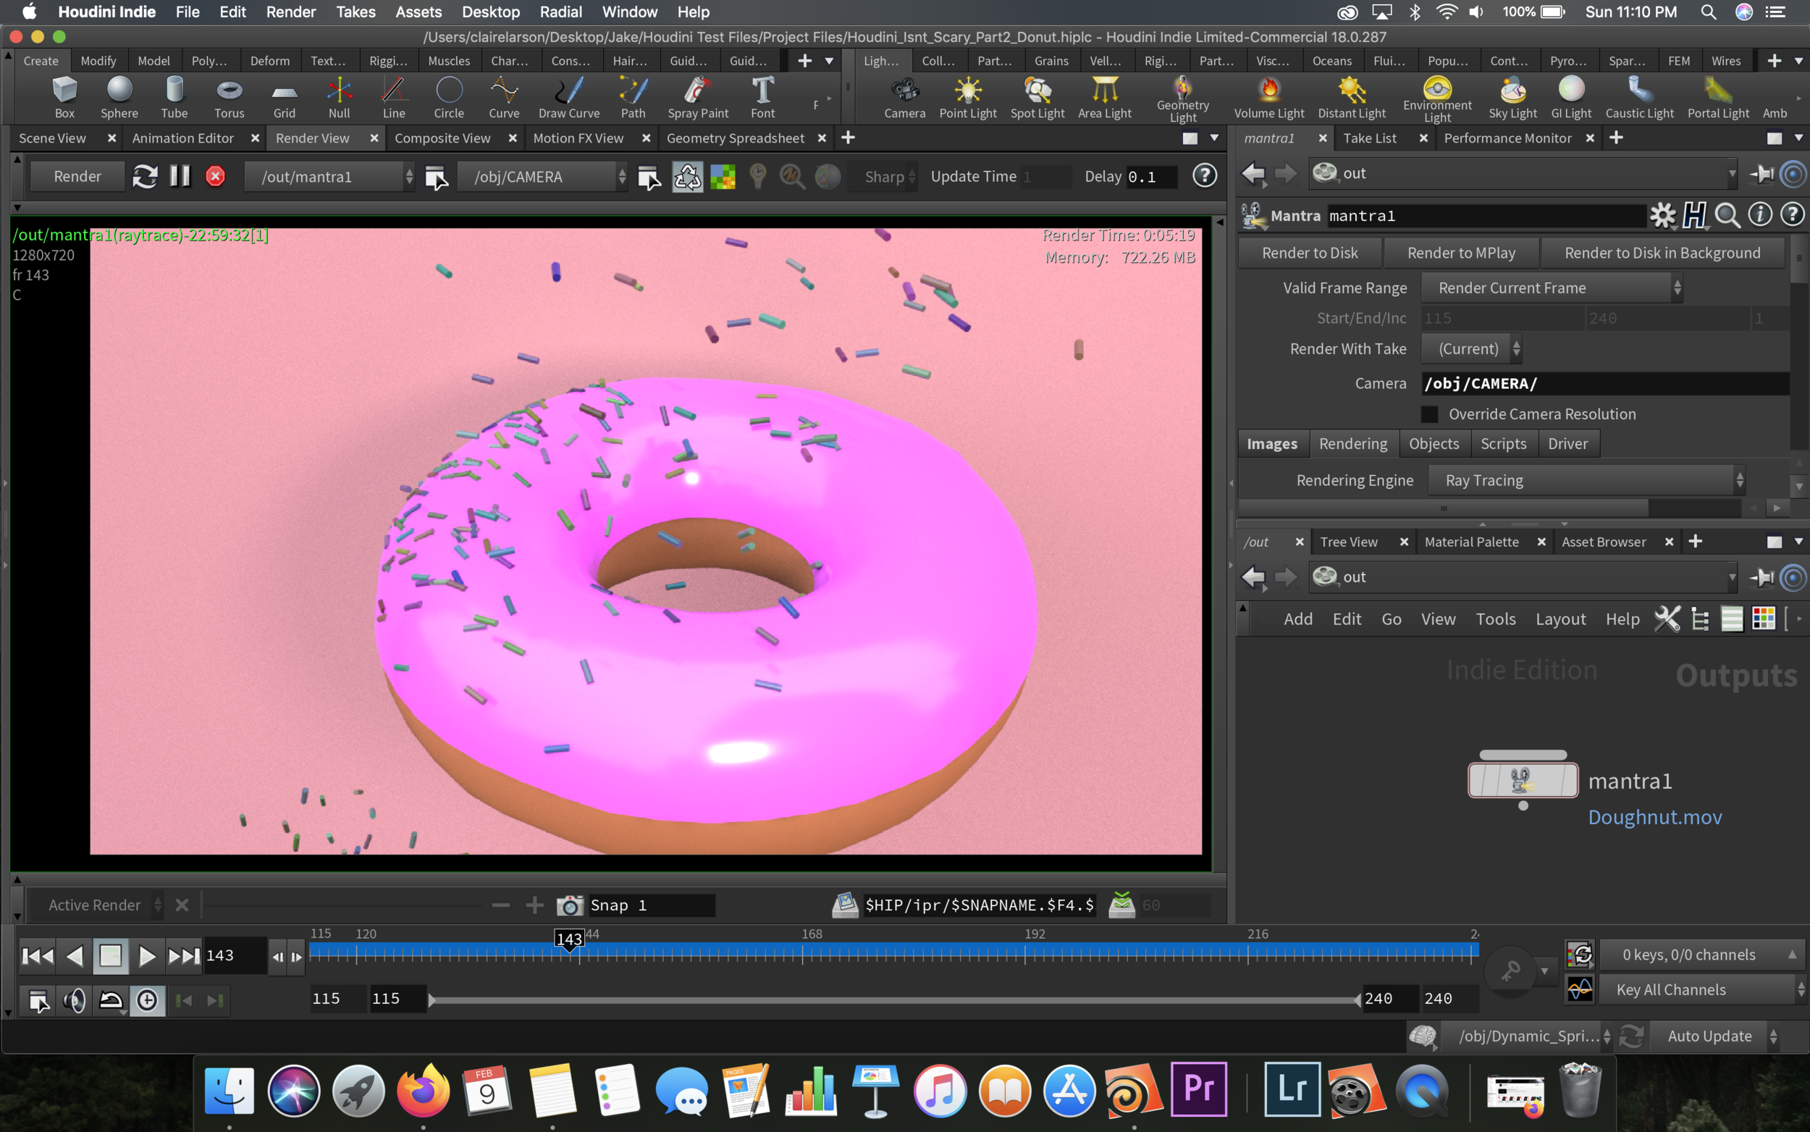Switch to the Geometry Spreadsheet tab
The width and height of the screenshot is (1810, 1132).
coord(735,138)
